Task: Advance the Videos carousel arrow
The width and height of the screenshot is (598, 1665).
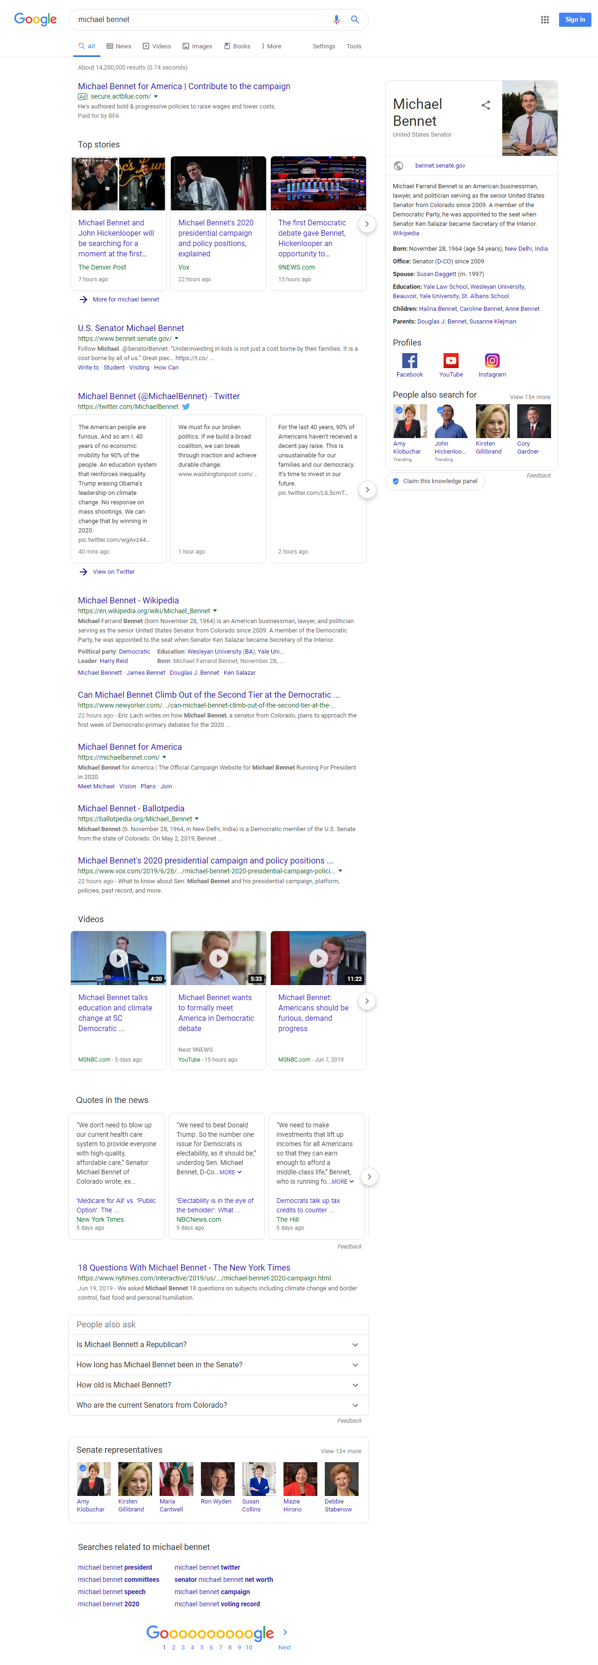Action: pyautogui.click(x=367, y=1001)
